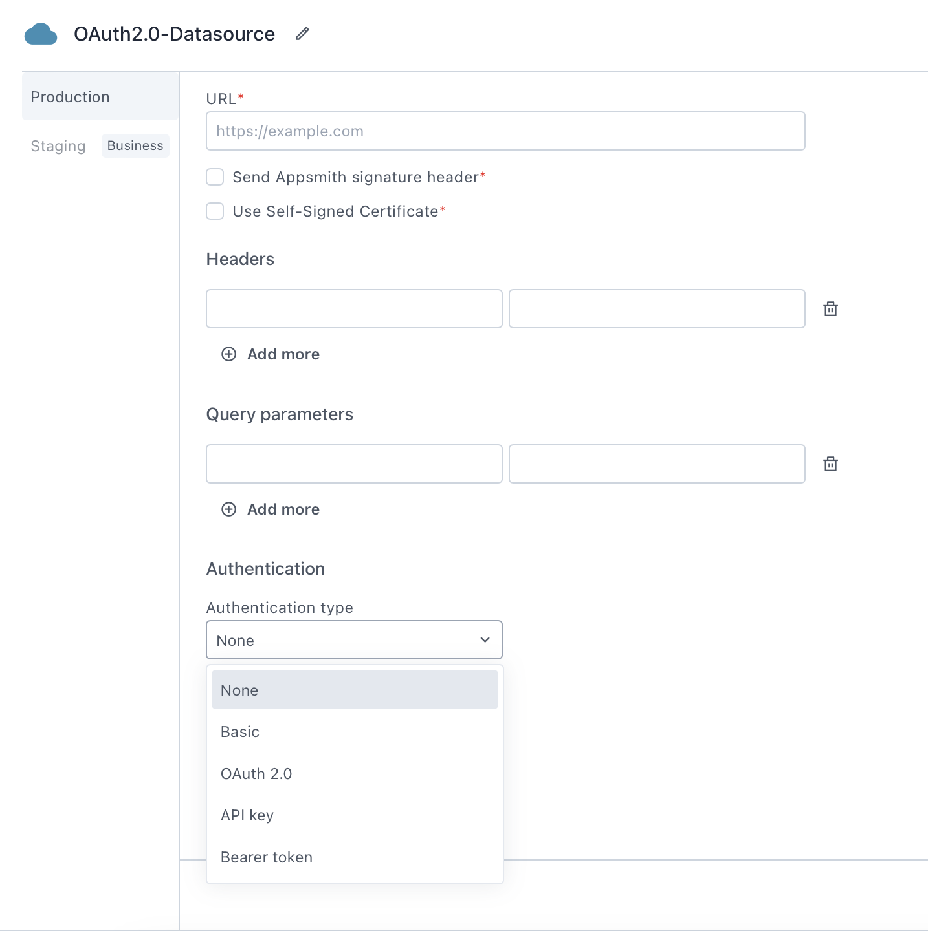Click Add more under the Headers section
Image resolution: width=928 pixels, height=931 pixels.
(283, 354)
